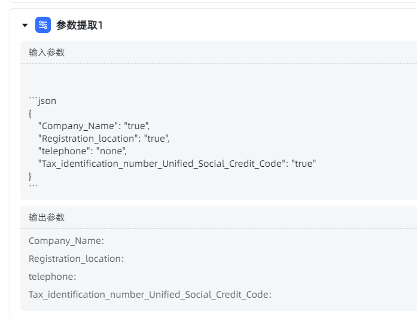Click the "none" value in input JSON
This screenshot has height=318, width=417.
(x=112, y=151)
